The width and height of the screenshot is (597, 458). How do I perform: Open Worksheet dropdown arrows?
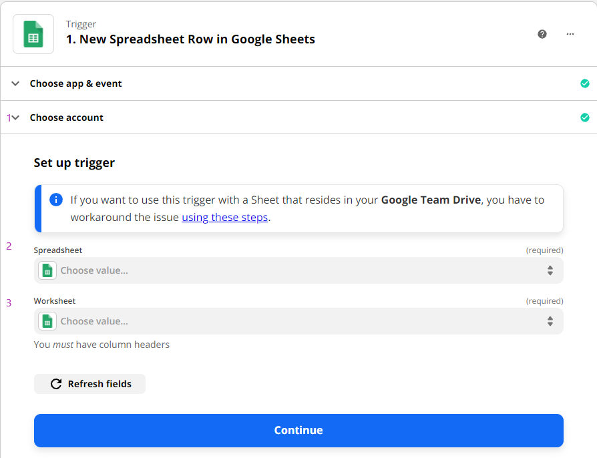(550, 321)
